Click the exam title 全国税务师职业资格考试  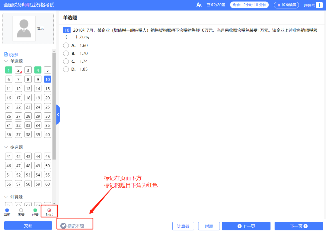click(29, 5)
